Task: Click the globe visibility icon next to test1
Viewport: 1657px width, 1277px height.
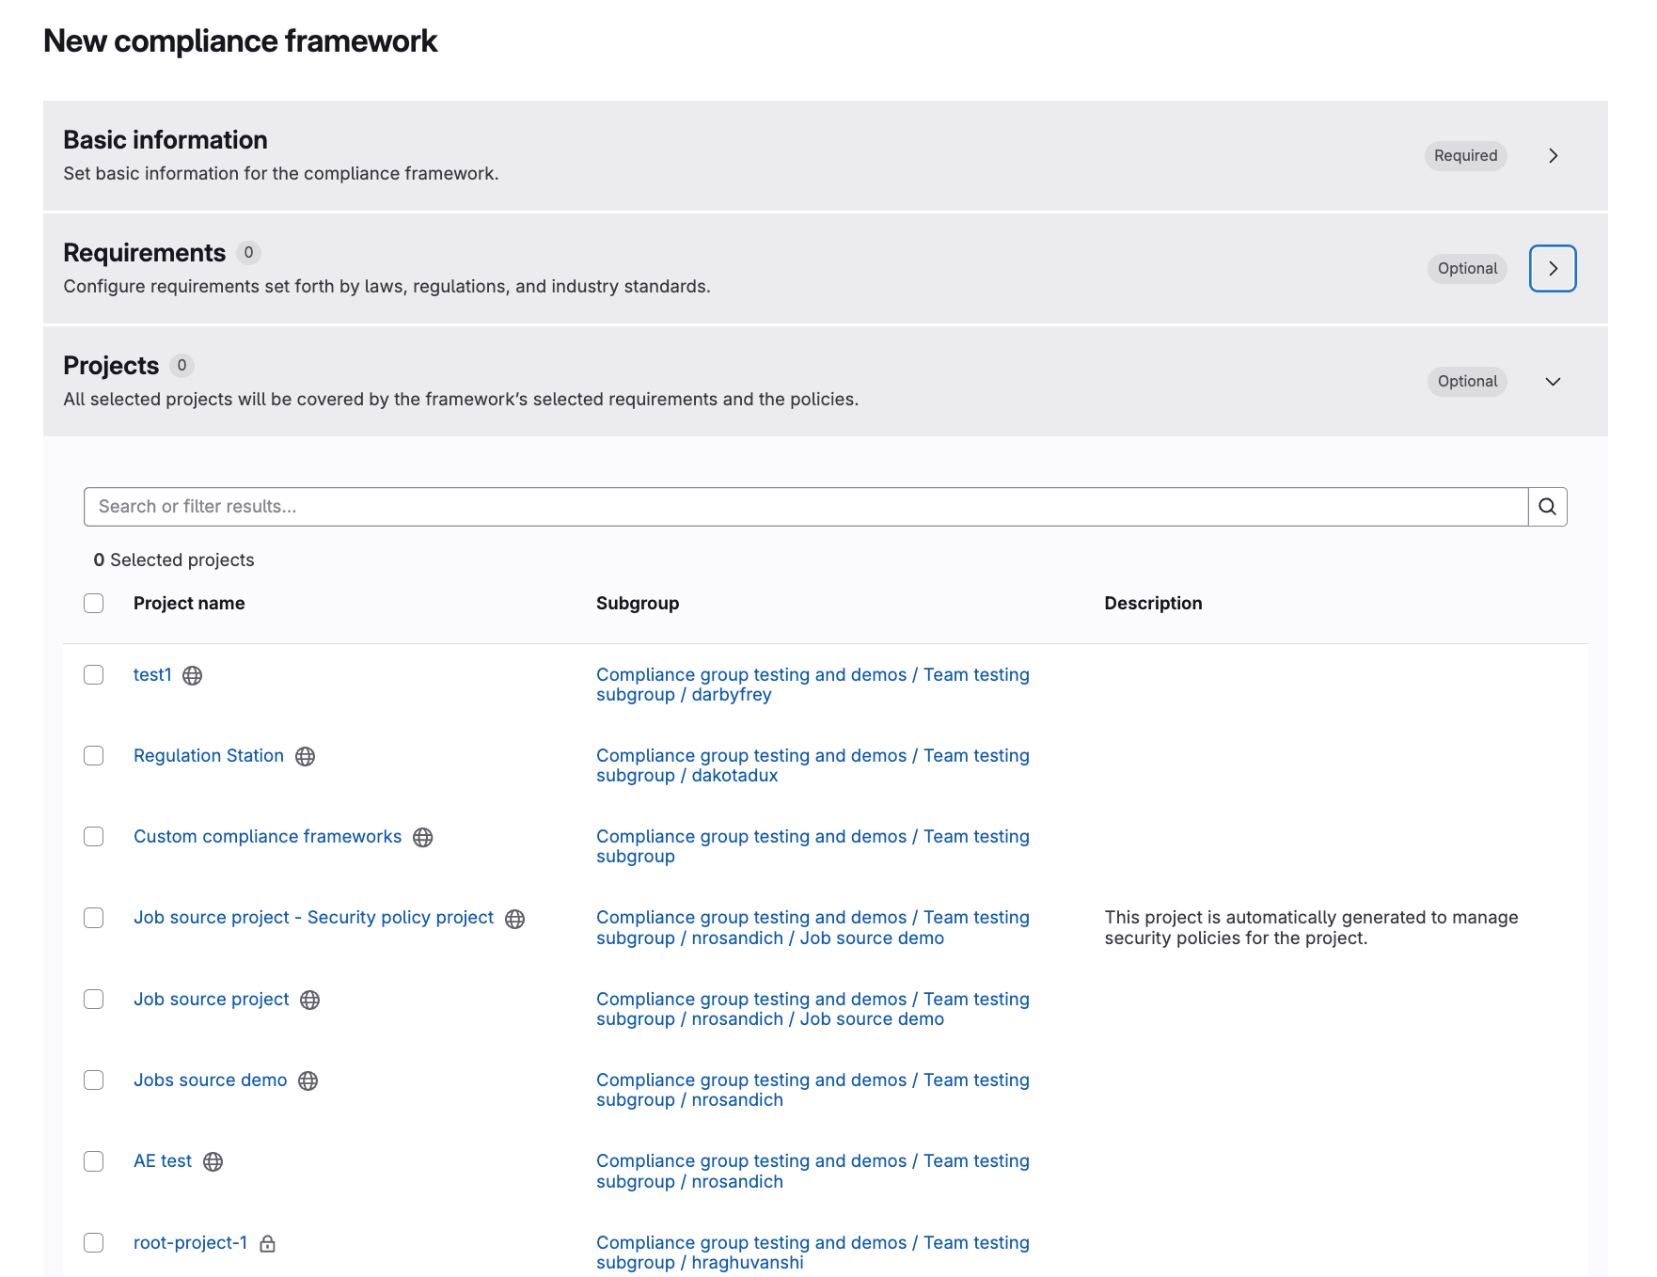Action: [192, 675]
